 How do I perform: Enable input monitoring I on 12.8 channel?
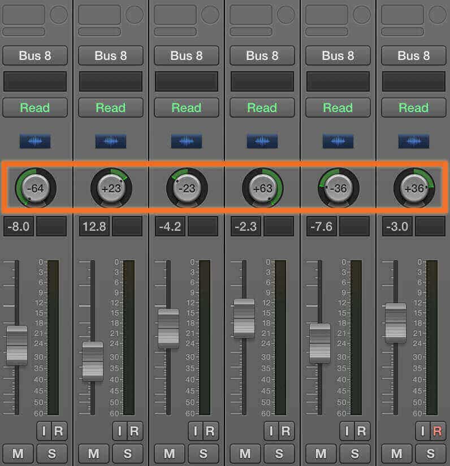pyautogui.click(x=120, y=430)
